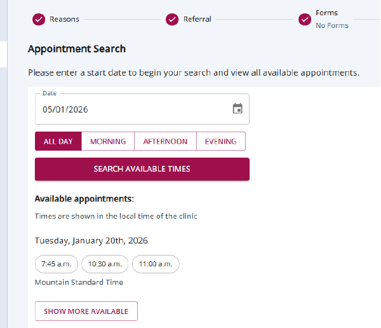Choose the 7:45 a.m. appointment slot
The image size is (381, 328).
(x=57, y=264)
